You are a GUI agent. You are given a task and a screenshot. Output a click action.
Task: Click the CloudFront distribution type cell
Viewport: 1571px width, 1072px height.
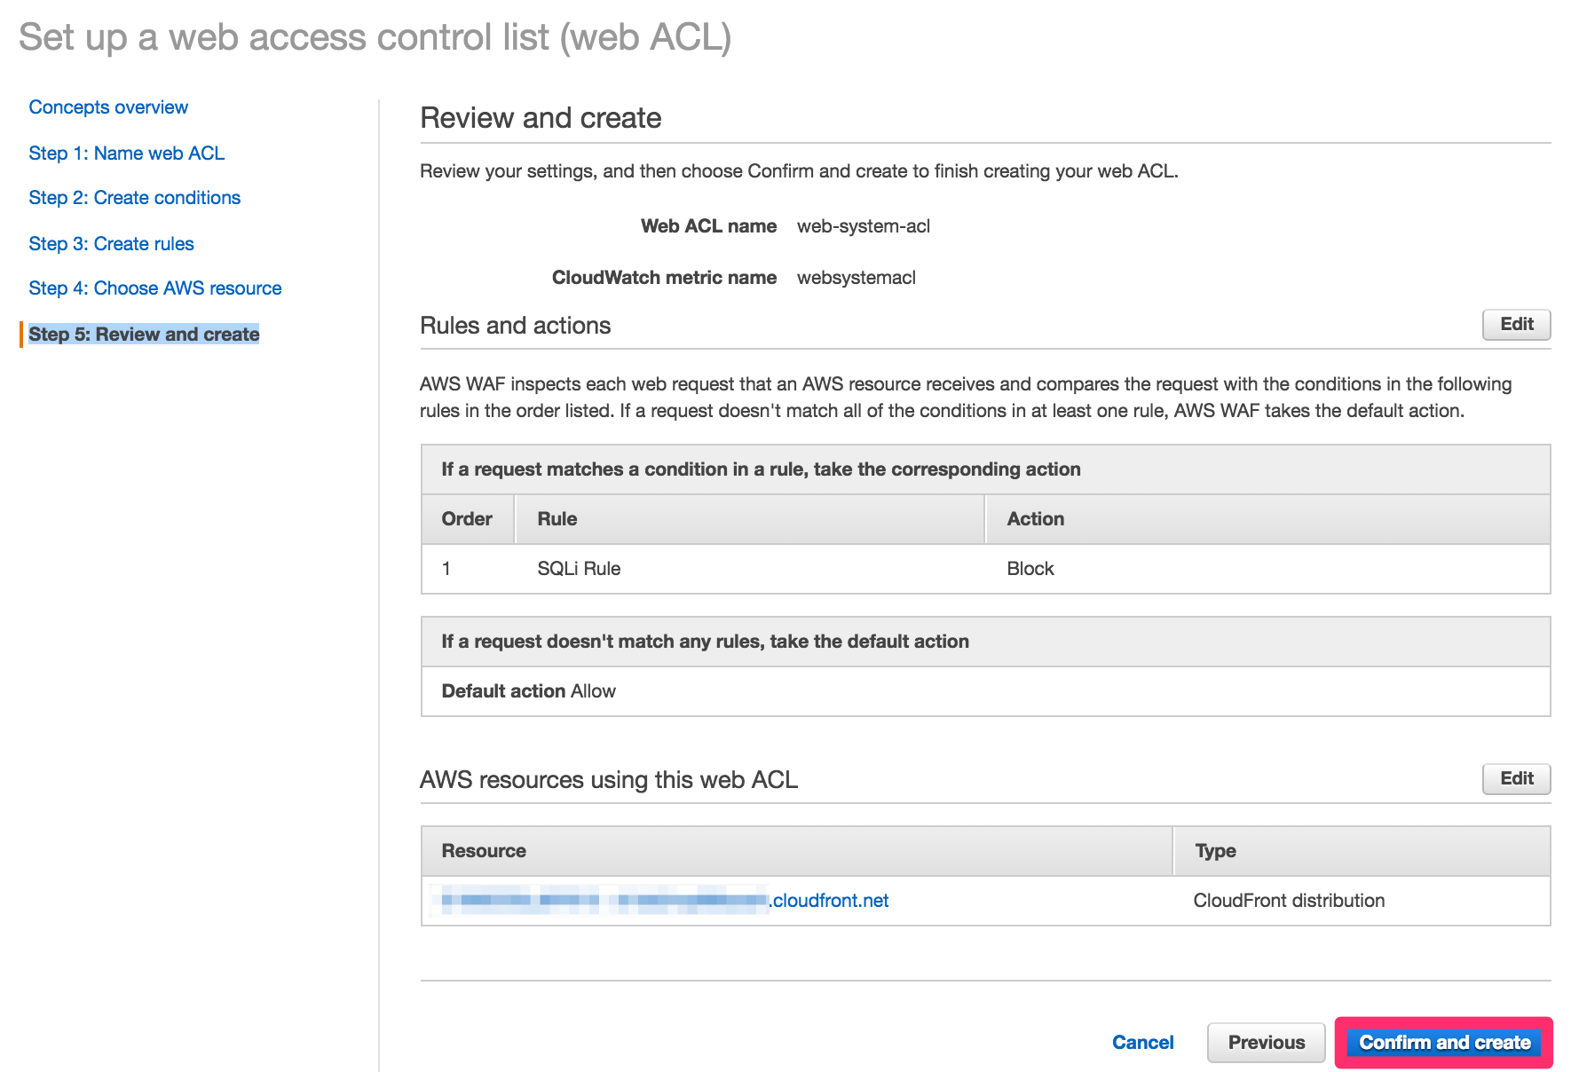(x=1288, y=900)
